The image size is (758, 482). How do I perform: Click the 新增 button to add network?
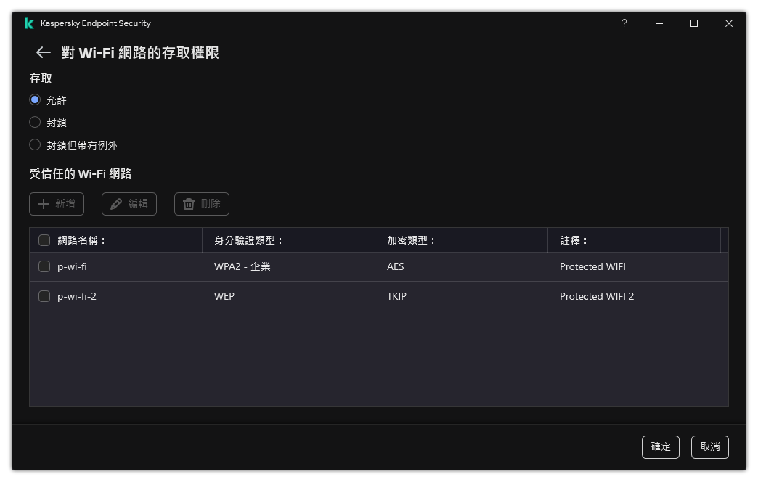pos(56,204)
